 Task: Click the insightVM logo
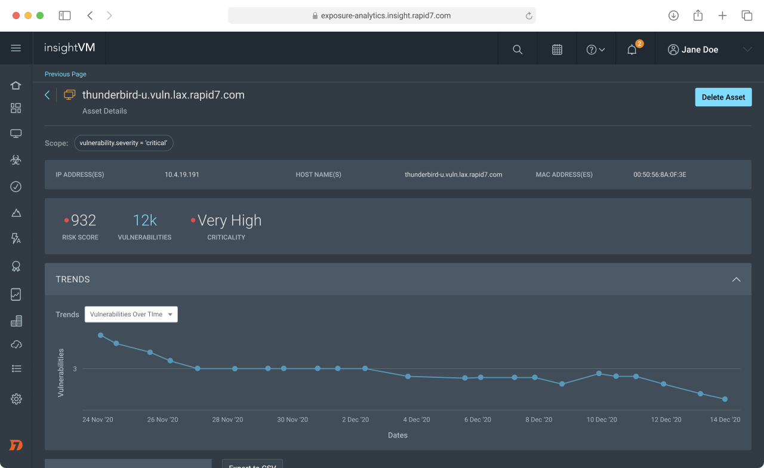69,48
